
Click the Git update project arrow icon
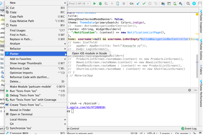pyautogui.click(x=138, y=3)
